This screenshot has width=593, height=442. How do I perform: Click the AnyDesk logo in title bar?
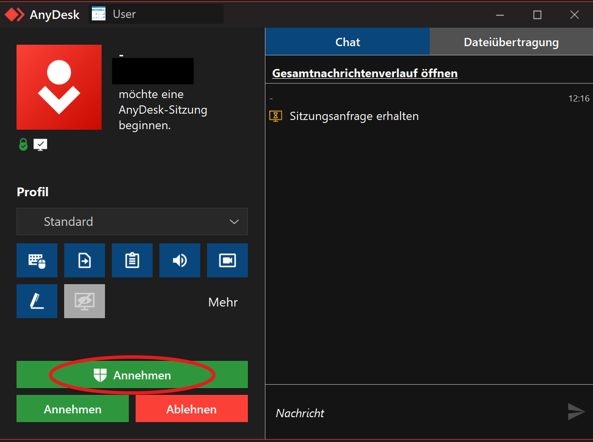pos(15,15)
